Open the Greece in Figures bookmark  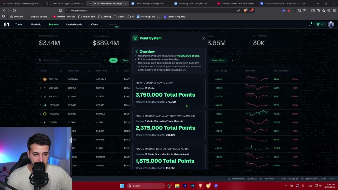(x=175, y=17)
